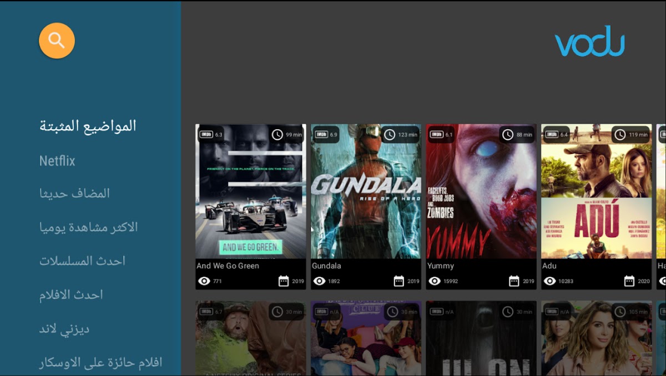
Task: Click views eye icon under Yummy
Action: tap(435, 281)
